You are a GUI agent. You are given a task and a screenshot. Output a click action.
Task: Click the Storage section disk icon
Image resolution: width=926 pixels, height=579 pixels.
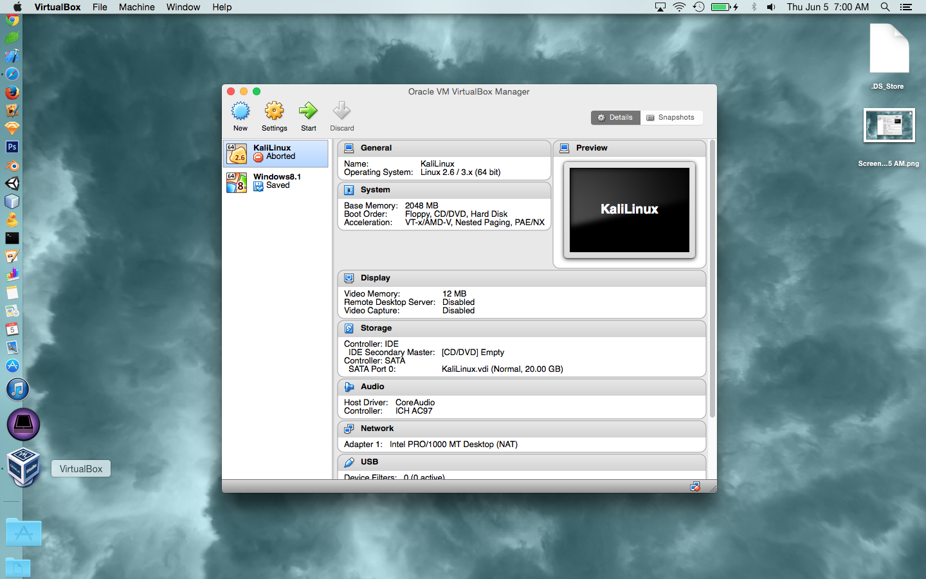coord(349,328)
